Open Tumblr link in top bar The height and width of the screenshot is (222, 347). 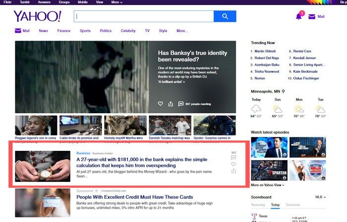(25, 2)
